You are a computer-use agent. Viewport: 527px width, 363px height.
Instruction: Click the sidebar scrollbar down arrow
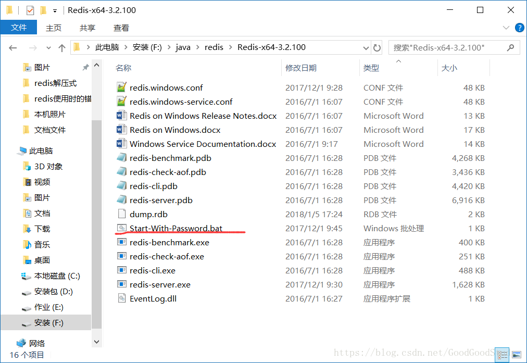pos(97,342)
